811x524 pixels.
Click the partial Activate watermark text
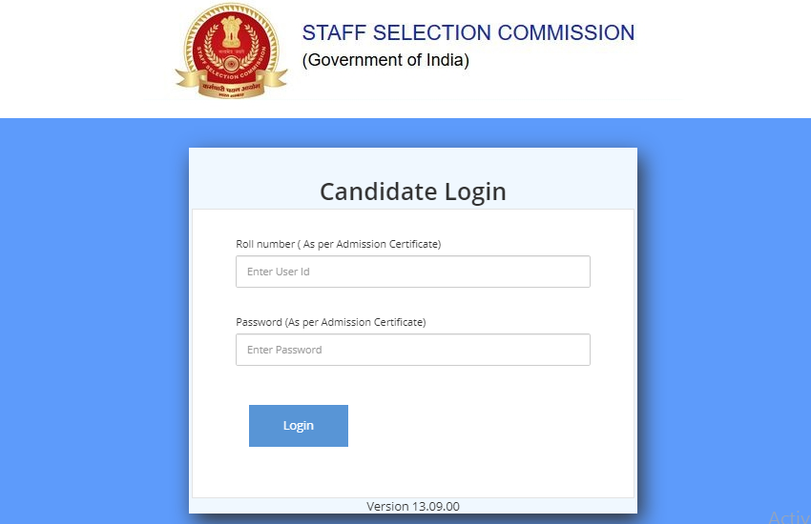(788, 517)
